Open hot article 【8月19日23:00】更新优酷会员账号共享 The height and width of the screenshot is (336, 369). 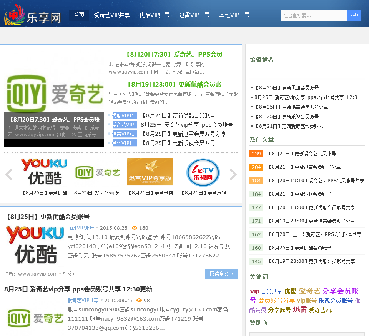click(312, 261)
